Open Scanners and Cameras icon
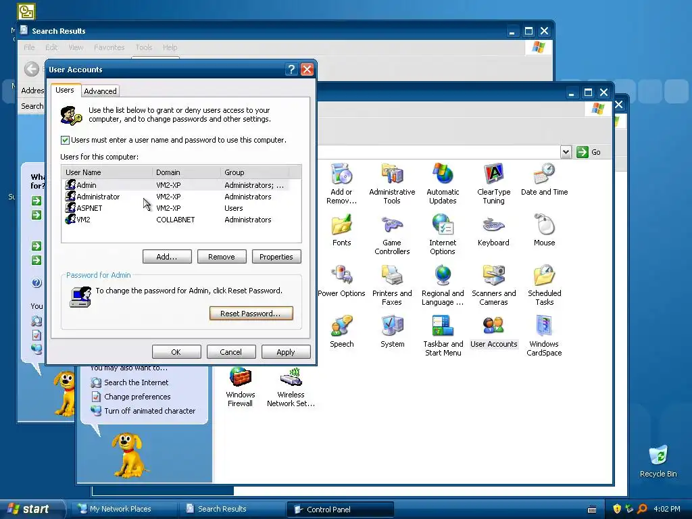The height and width of the screenshot is (519, 692). [493, 285]
